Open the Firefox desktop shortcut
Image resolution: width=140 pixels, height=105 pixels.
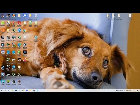pyautogui.click(x=25, y=60)
